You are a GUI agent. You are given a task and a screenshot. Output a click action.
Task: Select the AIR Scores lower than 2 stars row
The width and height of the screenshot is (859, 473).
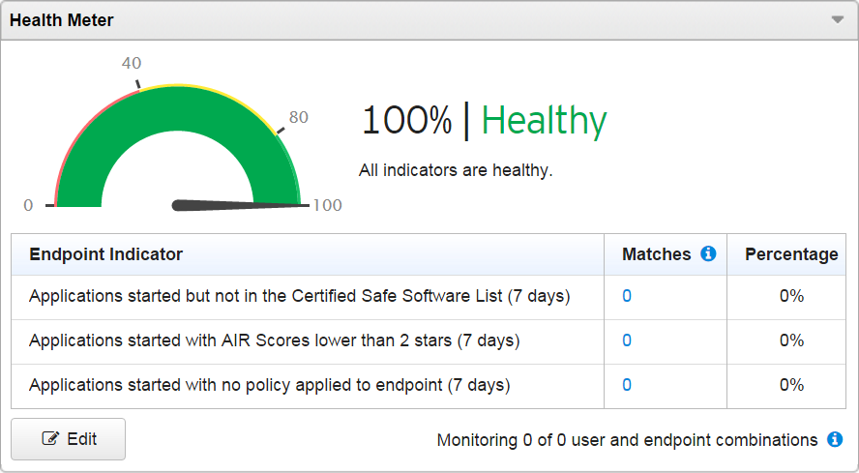275,340
